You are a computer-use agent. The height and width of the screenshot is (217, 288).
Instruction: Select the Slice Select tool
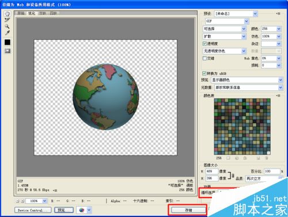(7, 20)
